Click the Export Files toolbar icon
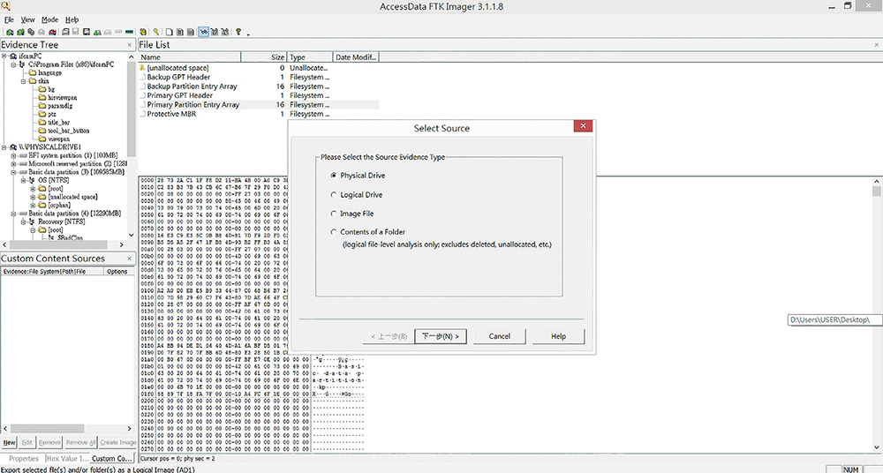Image resolution: width=883 pixels, height=473 pixels. 169,32
